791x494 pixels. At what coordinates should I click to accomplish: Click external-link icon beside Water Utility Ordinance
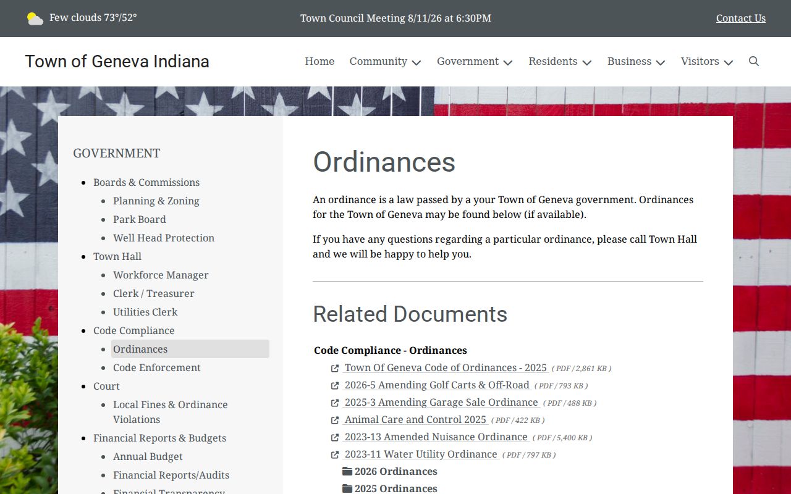click(x=335, y=454)
